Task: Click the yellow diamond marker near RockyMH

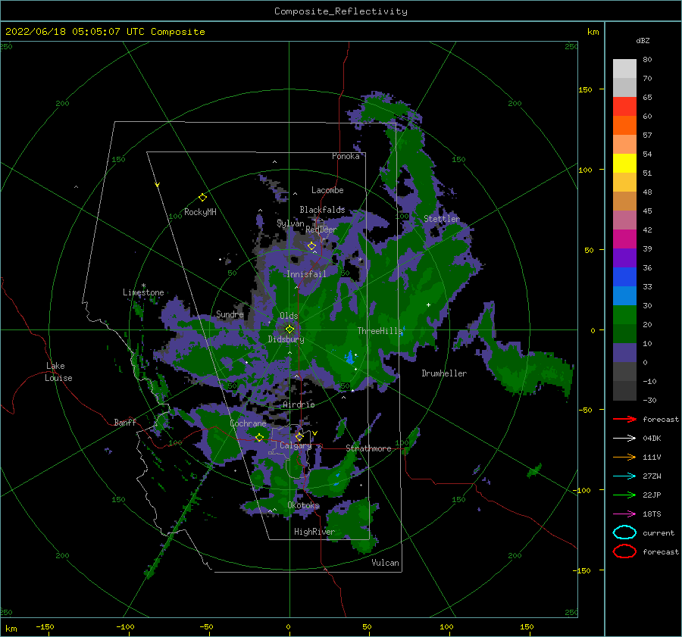Action: (x=202, y=198)
